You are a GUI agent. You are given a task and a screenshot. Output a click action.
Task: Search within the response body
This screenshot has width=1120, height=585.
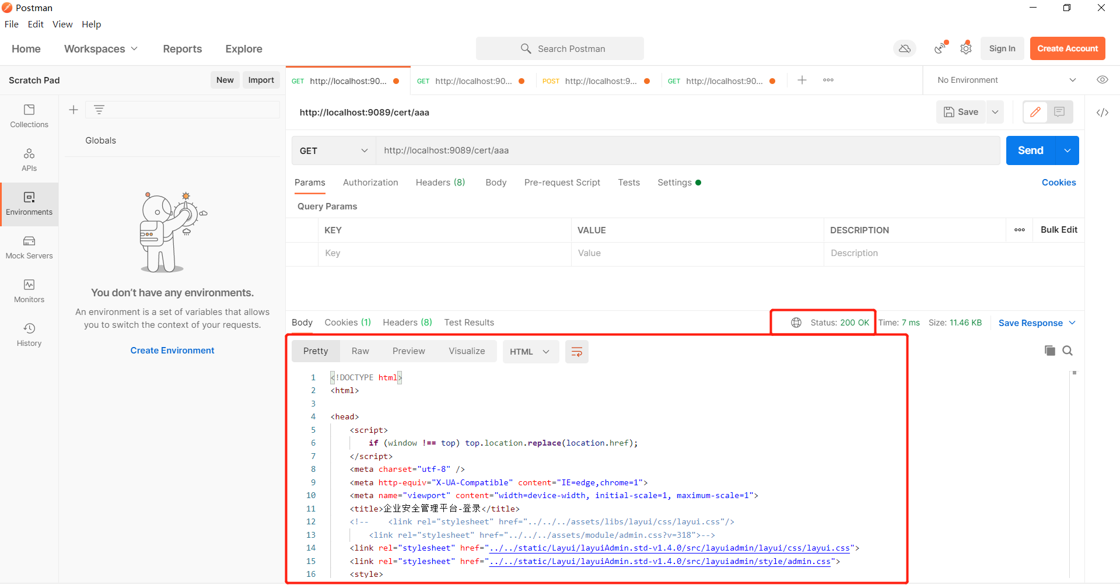click(1067, 351)
